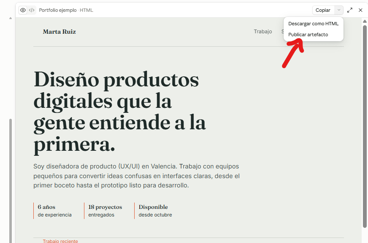Select Descargar como HTML
The height and width of the screenshot is (243, 368).
[313, 24]
